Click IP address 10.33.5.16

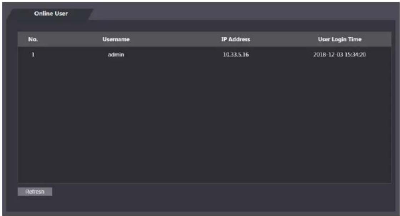(x=236, y=54)
